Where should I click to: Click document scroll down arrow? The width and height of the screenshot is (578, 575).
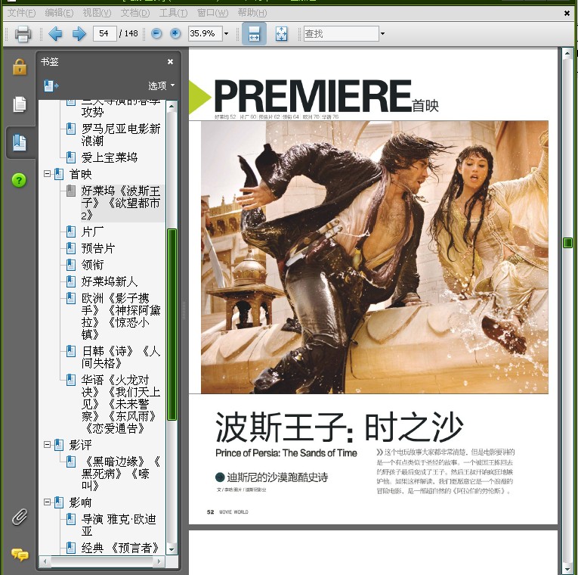point(567,569)
